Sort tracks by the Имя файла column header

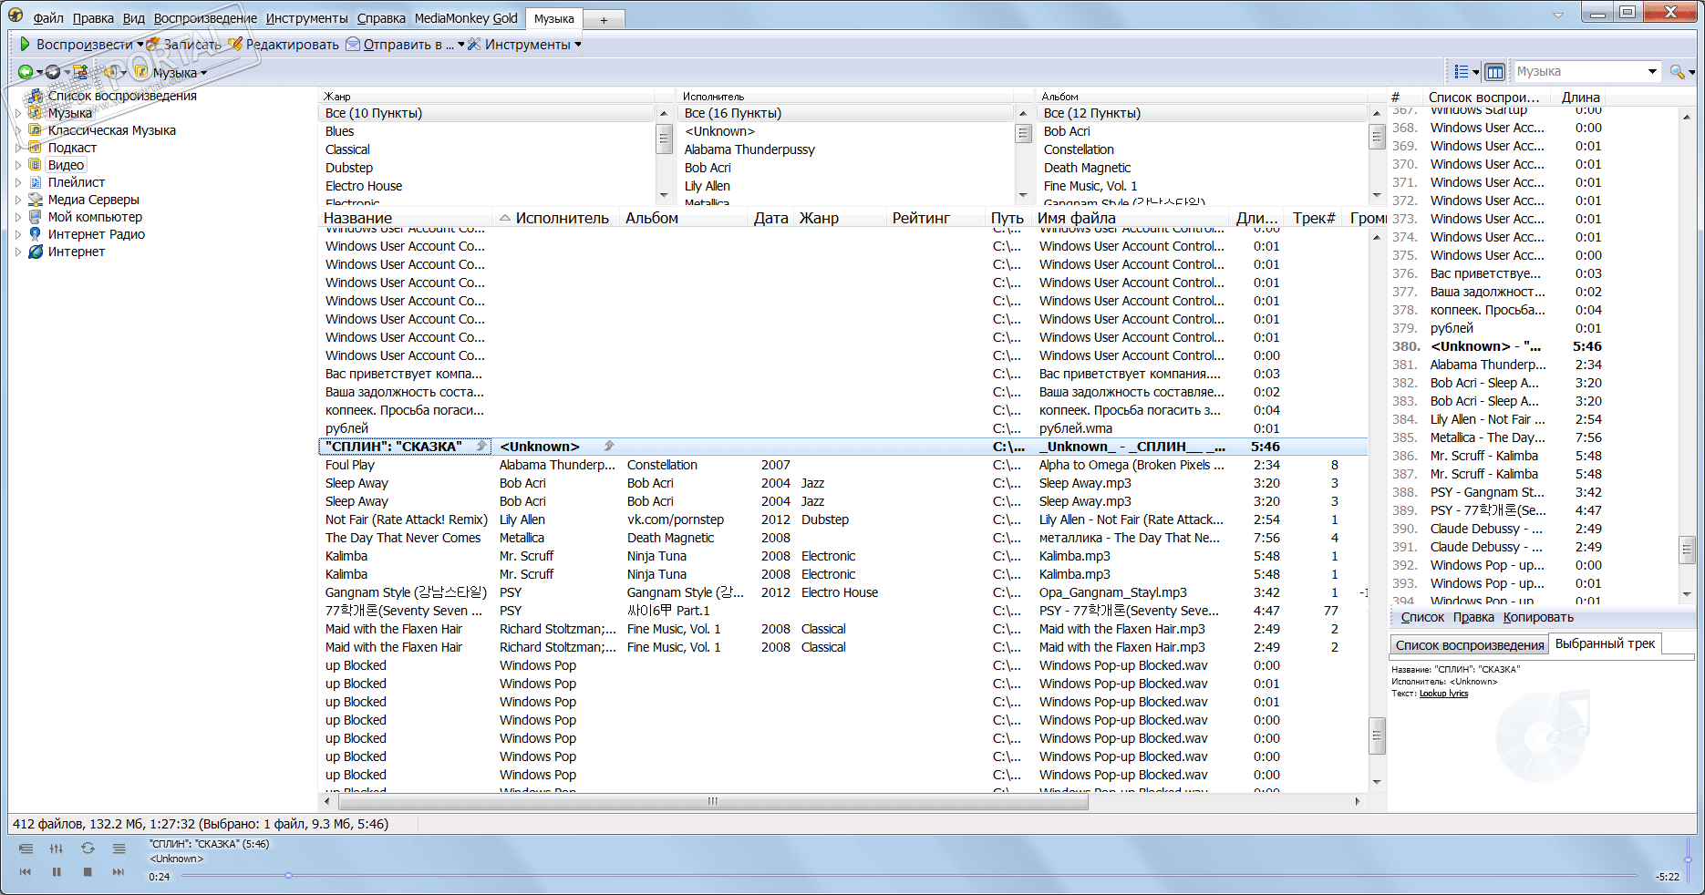click(1131, 218)
